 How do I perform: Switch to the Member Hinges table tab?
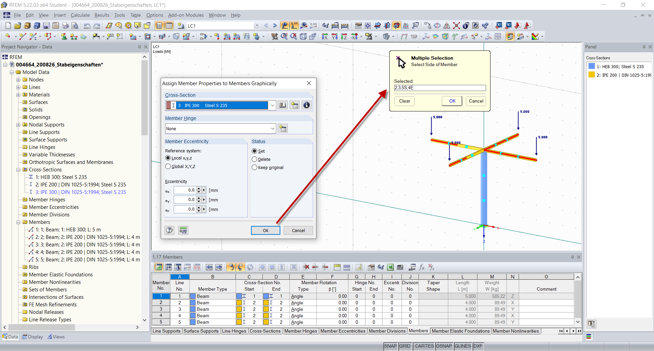click(x=301, y=331)
